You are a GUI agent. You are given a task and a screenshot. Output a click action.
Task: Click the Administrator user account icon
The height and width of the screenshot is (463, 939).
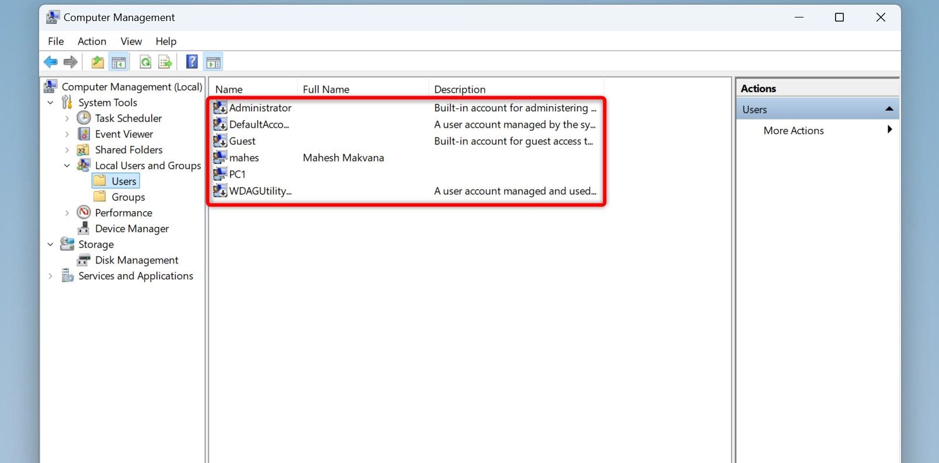point(220,107)
